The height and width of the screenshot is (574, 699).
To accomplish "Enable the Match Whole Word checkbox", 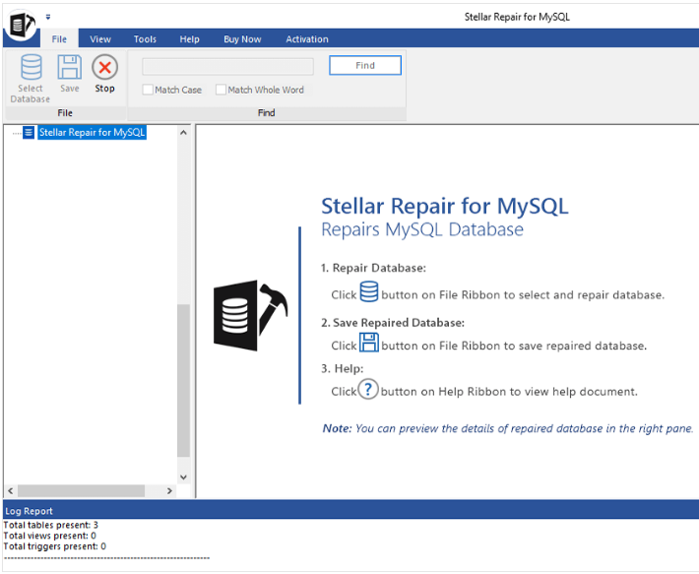I will (x=221, y=90).
